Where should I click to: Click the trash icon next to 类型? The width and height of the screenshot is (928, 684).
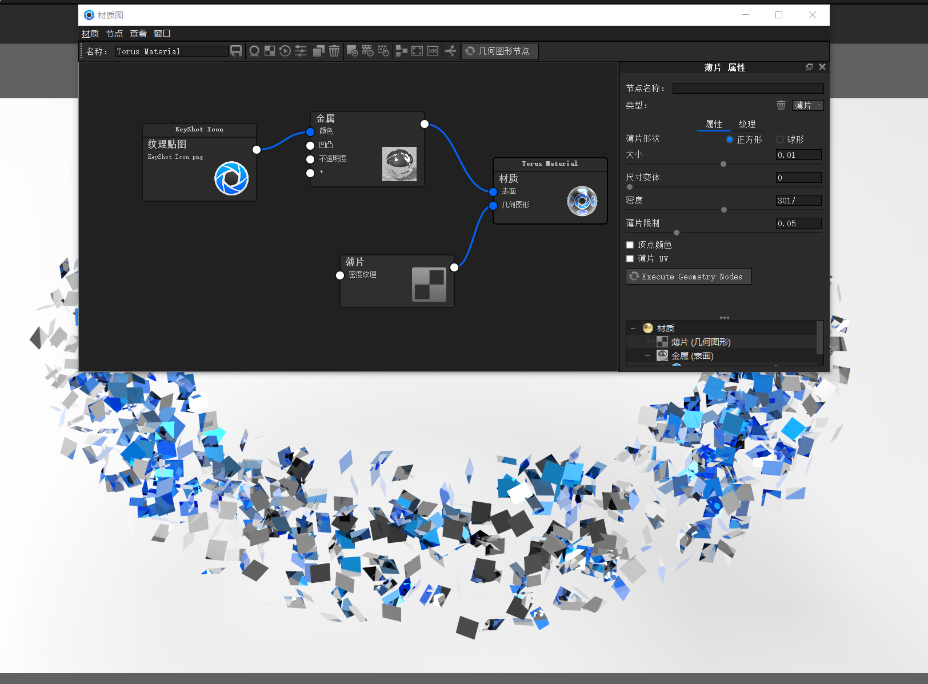(781, 105)
